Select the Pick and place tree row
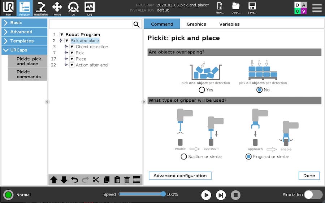The height and width of the screenshot is (203, 325). coord(84,40)
